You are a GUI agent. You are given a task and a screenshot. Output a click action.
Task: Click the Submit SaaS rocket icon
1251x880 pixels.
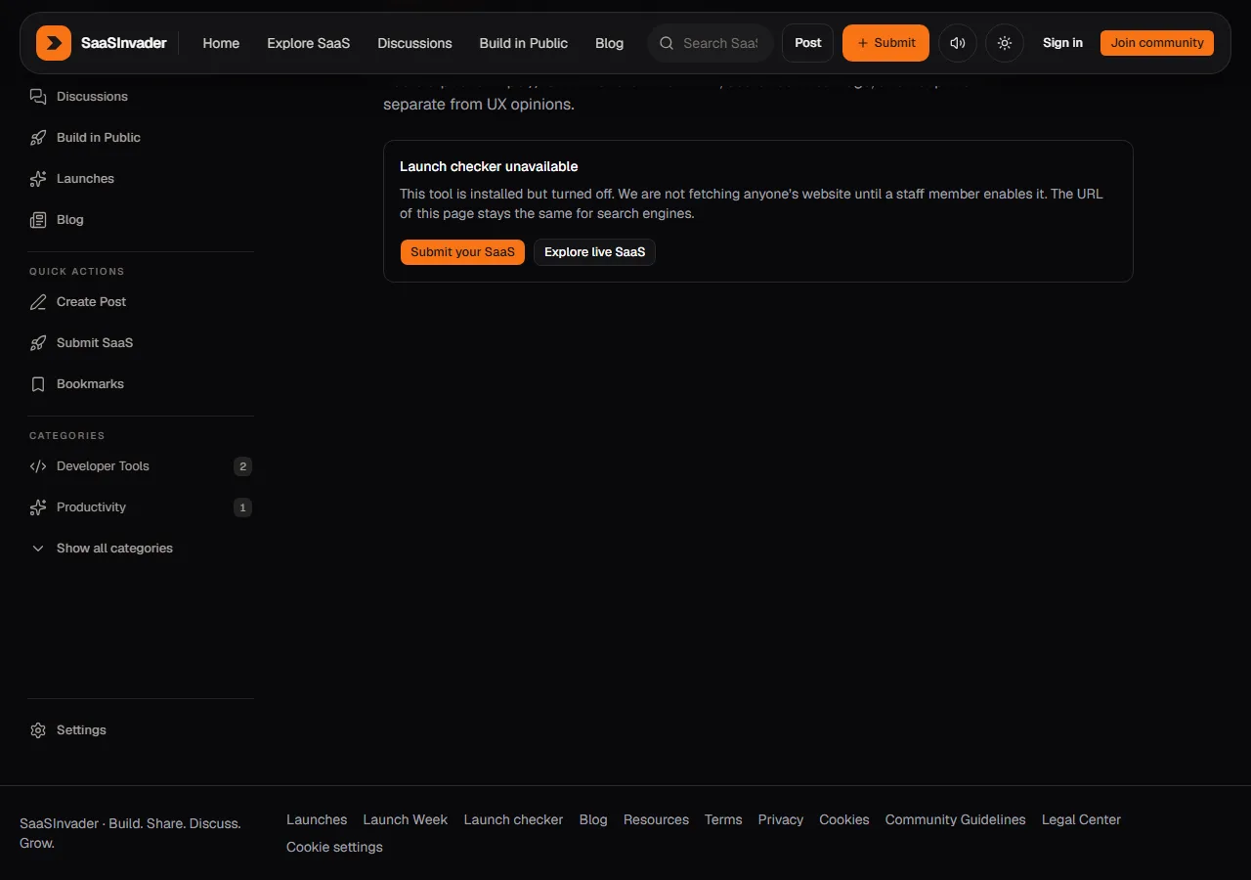[x=38, y=343]
